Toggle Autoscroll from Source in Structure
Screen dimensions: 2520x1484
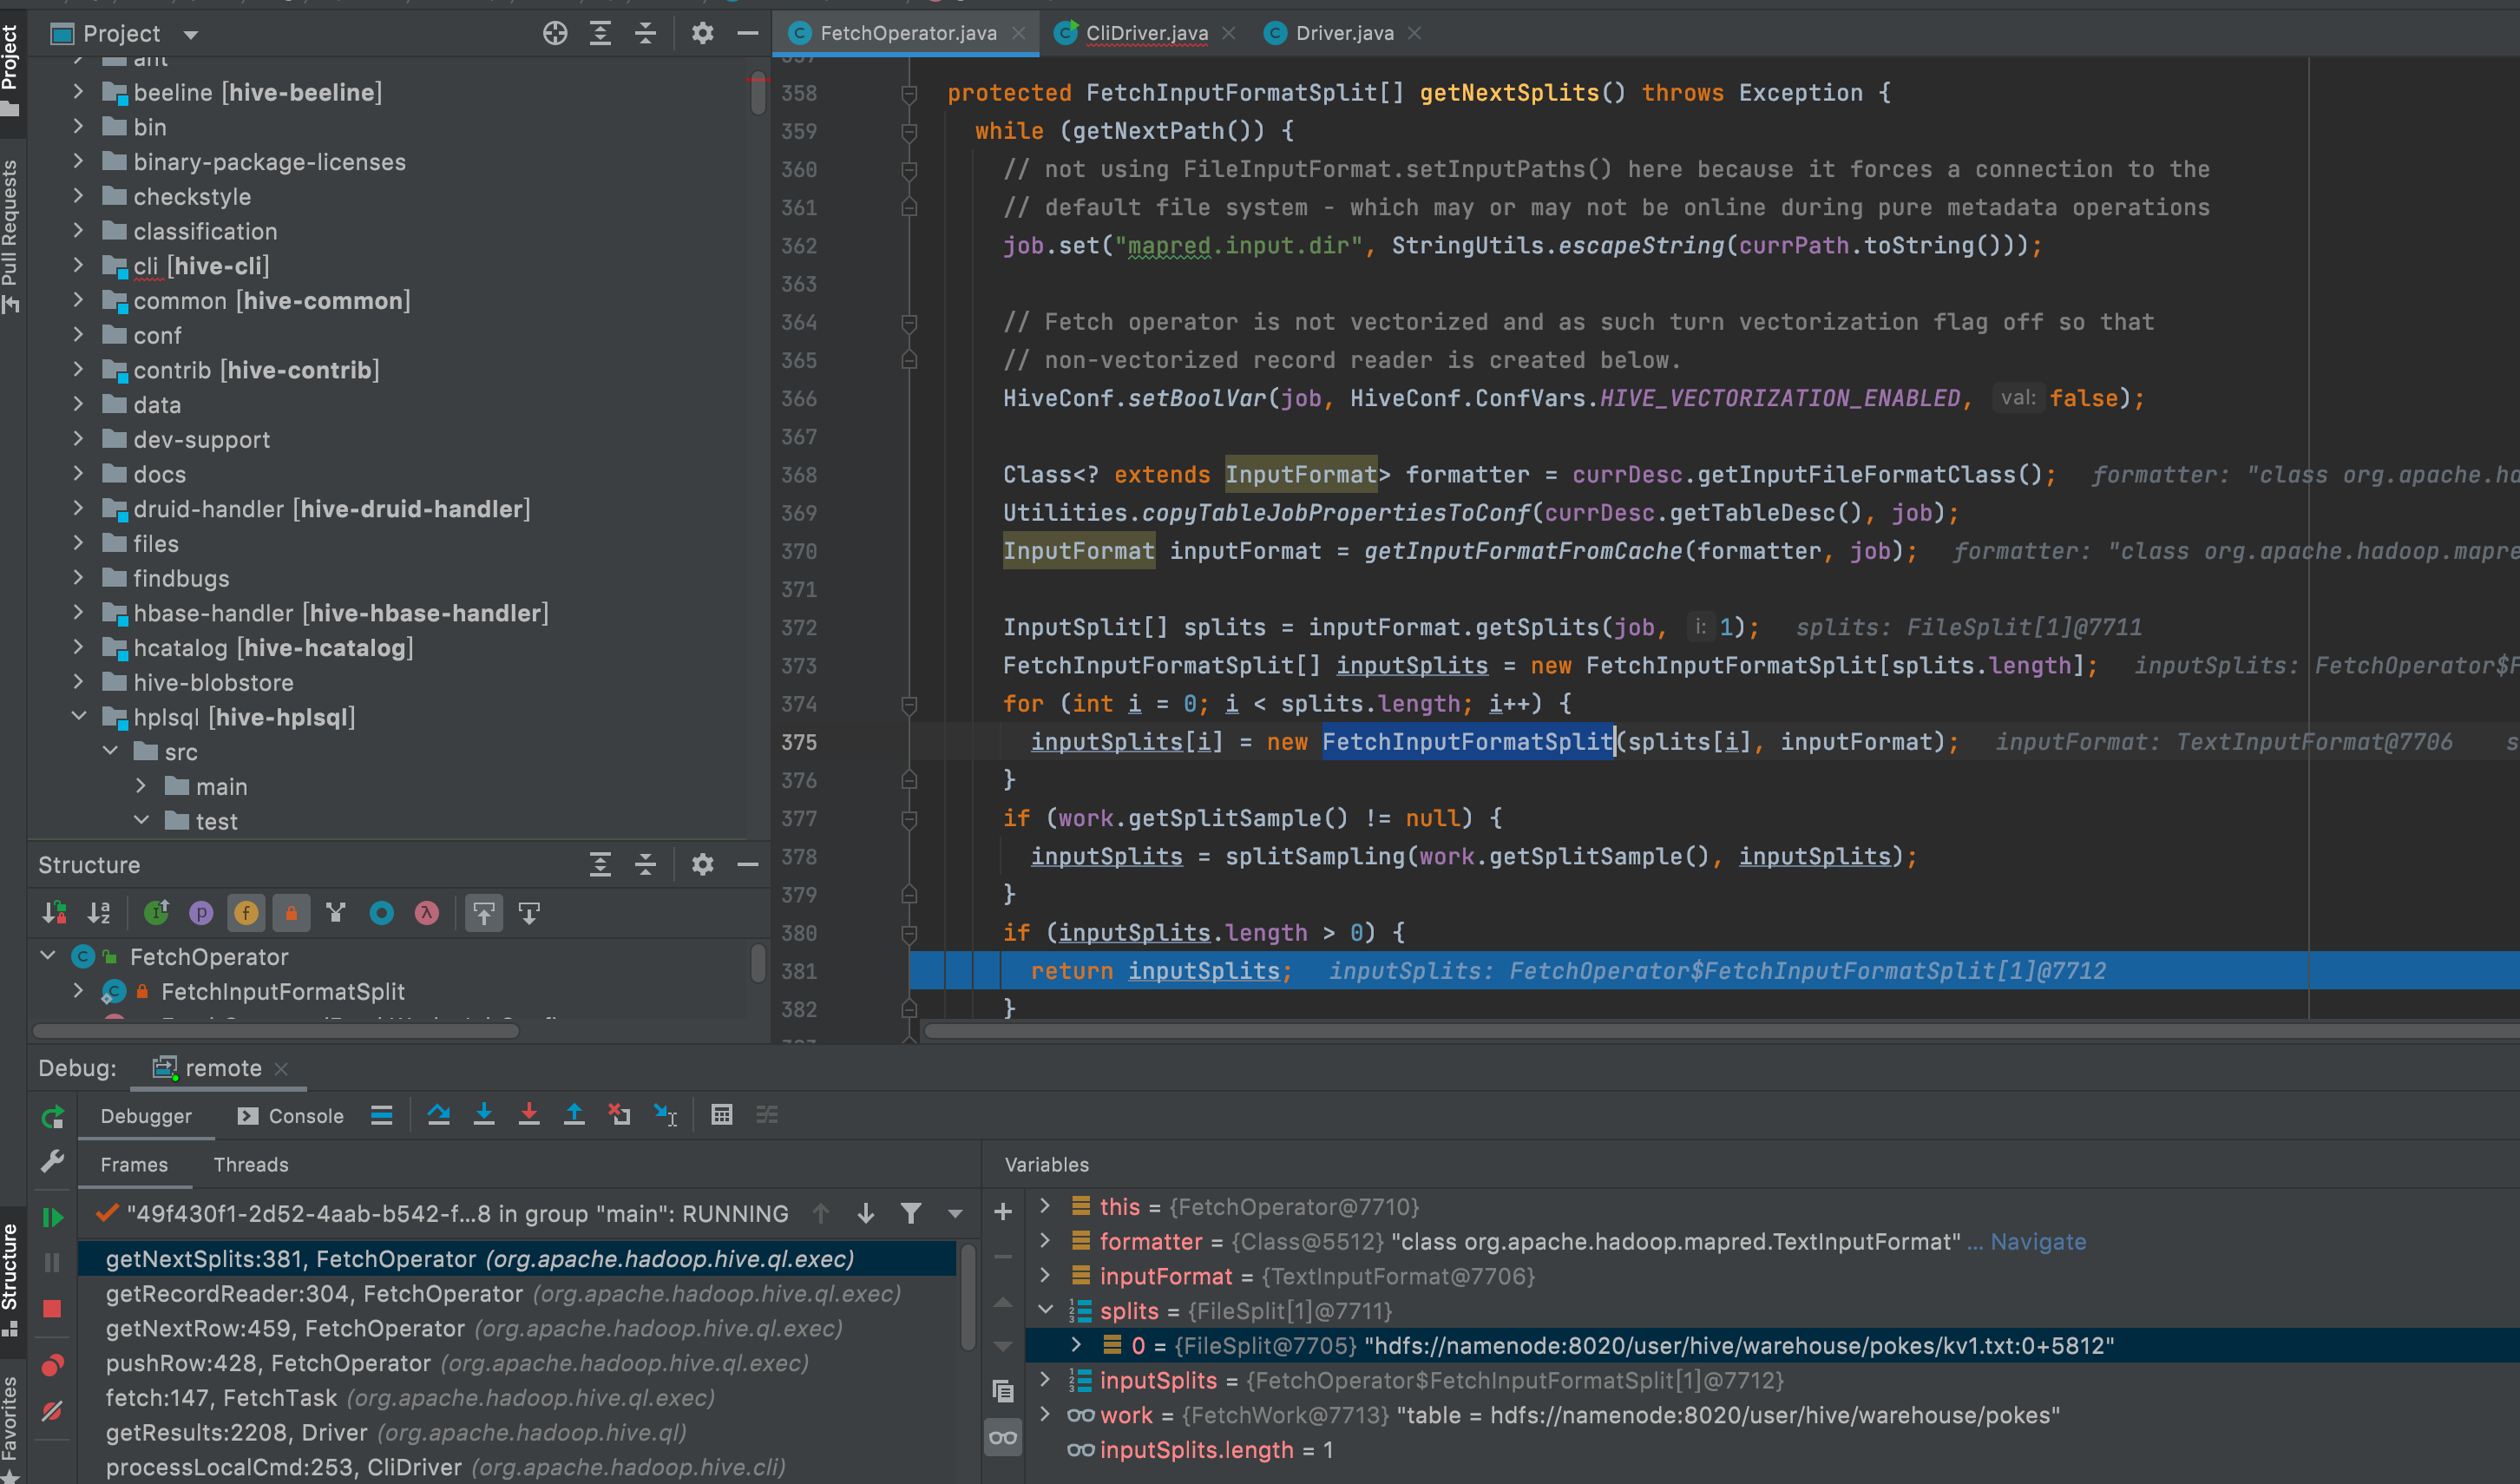(x=529, y=913)
